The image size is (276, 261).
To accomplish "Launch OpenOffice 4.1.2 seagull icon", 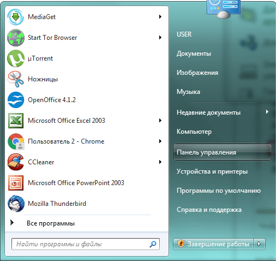I will pos(16,100).
